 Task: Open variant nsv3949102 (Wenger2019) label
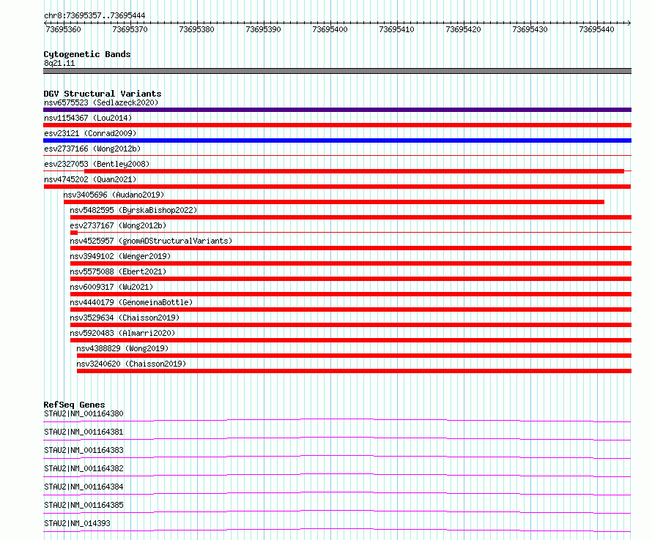pyautogui.click(x=120, y=256)
